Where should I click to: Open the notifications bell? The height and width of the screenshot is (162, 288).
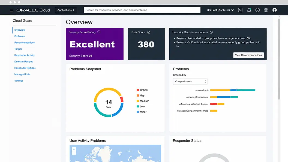249,10
